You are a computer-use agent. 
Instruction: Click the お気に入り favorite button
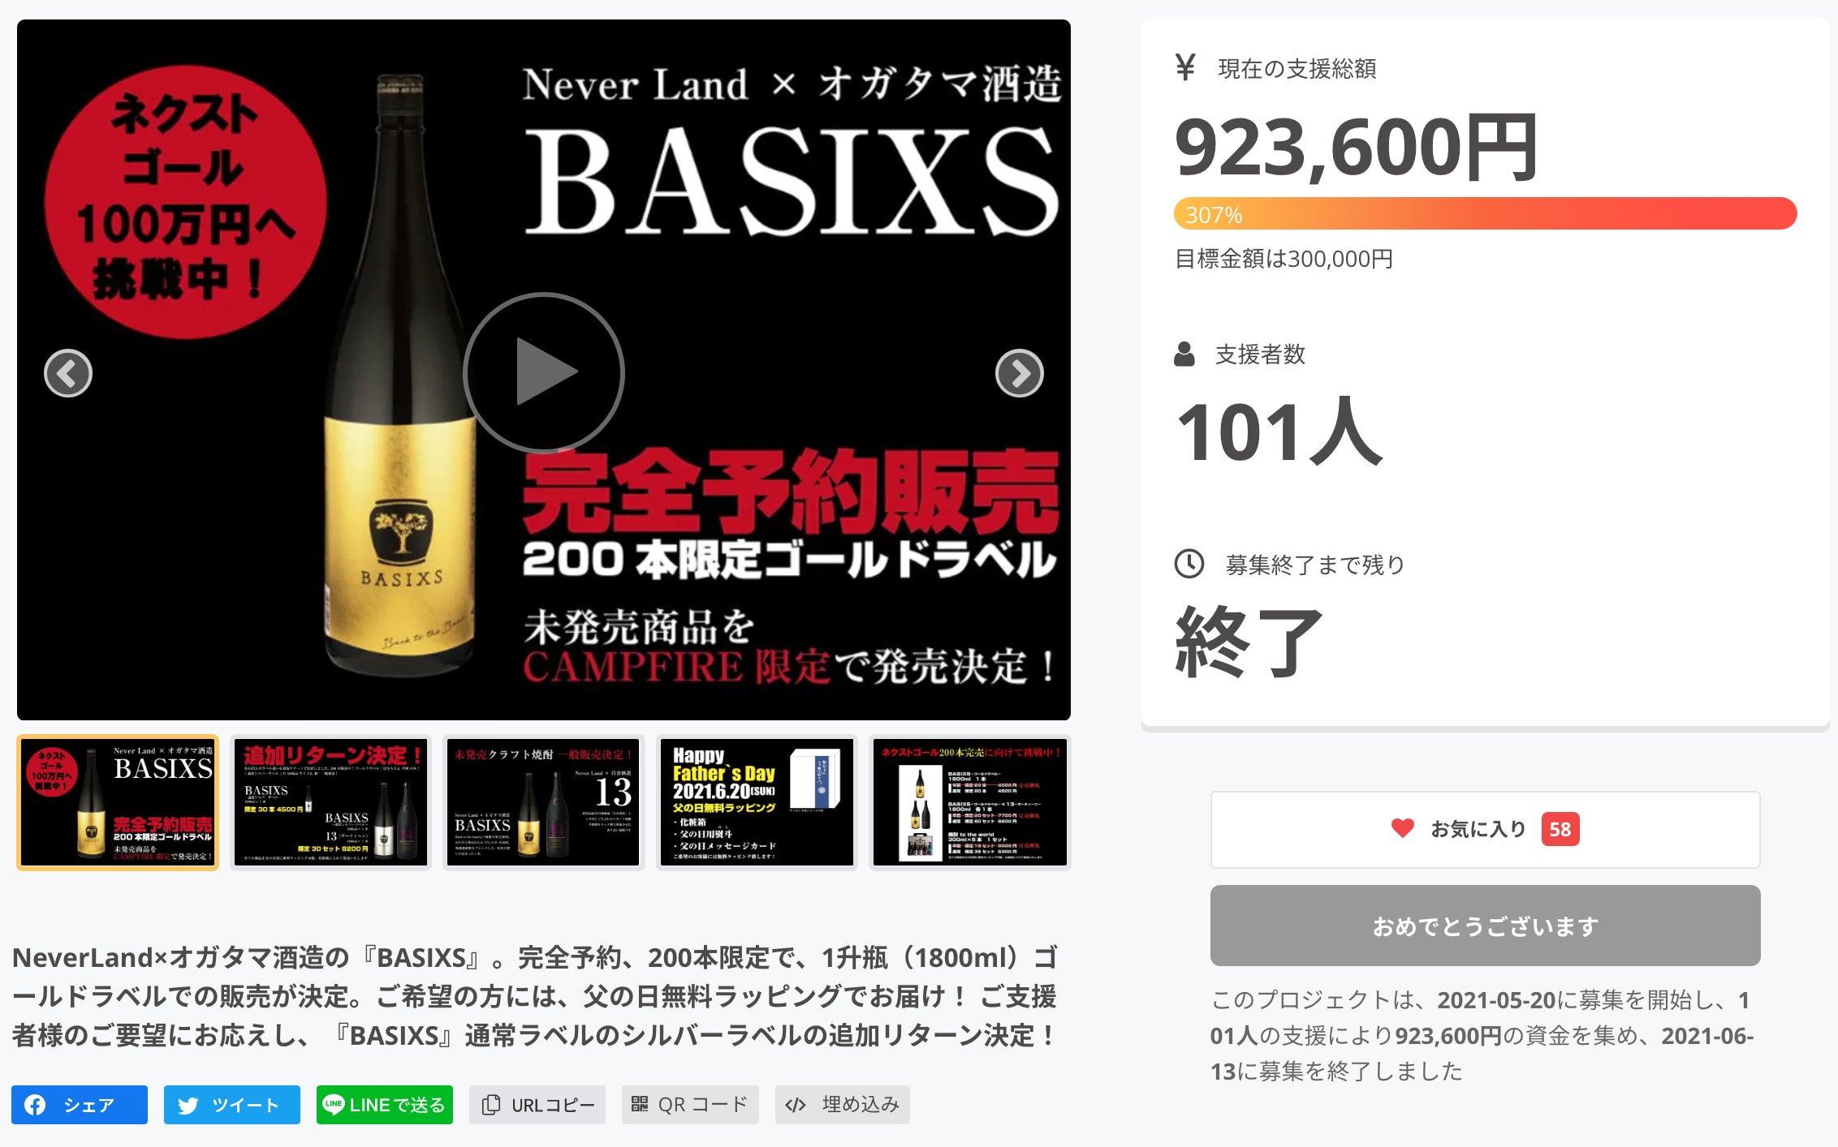[1478, 829]
